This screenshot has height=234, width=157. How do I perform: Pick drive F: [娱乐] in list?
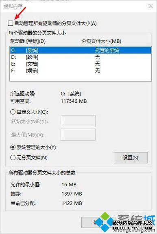click(x=81, y=71)
